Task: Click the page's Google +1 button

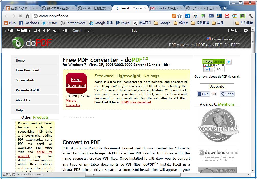Action: (x=208, y=69)
